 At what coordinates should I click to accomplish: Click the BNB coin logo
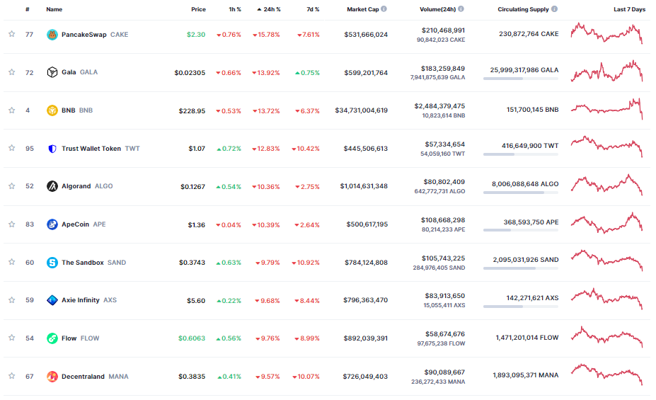pyautogui.click(x=52, y=110)
